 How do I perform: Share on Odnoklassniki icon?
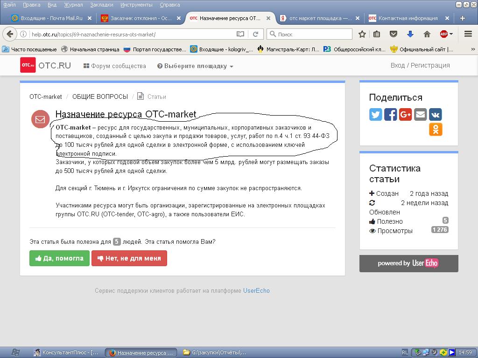[x=436, y=129]
